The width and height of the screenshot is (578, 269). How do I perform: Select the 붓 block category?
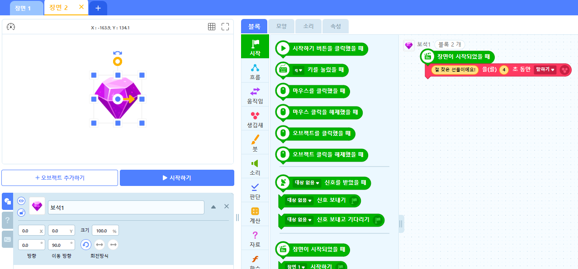[255, 143]
